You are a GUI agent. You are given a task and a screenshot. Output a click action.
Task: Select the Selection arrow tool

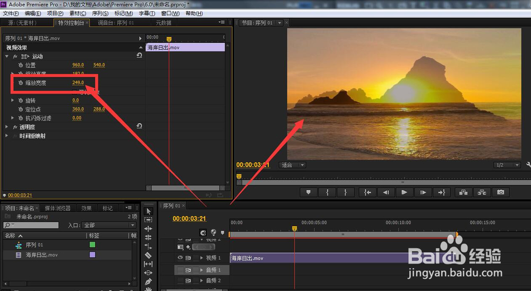click(148, 211)
